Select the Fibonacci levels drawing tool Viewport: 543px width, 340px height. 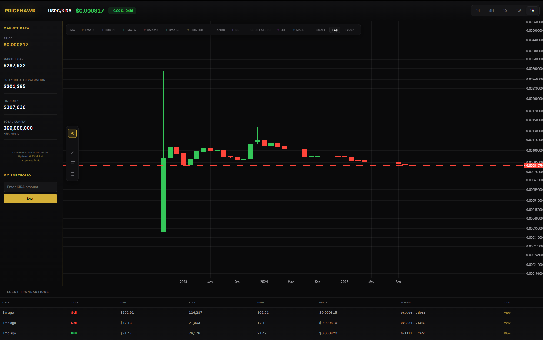tap(72, 162)
